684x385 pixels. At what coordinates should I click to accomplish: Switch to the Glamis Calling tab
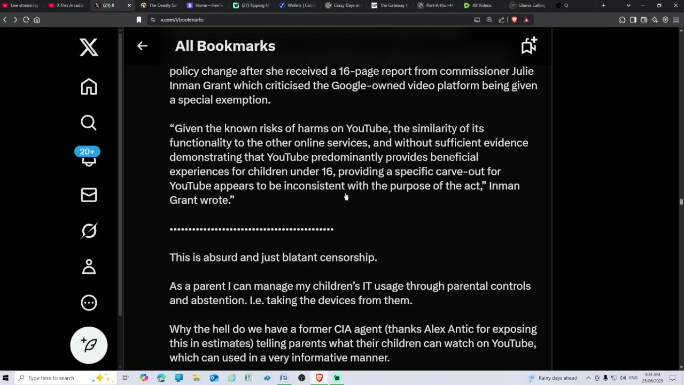[528, 5]
